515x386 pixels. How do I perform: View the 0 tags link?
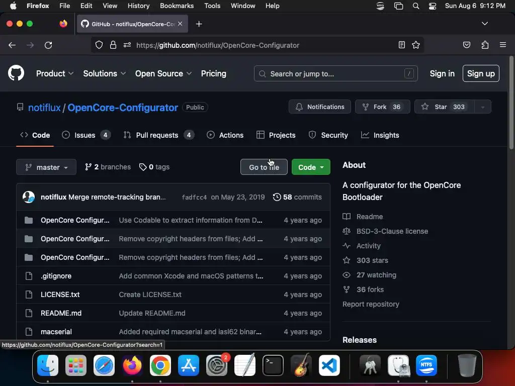point(154,167)
